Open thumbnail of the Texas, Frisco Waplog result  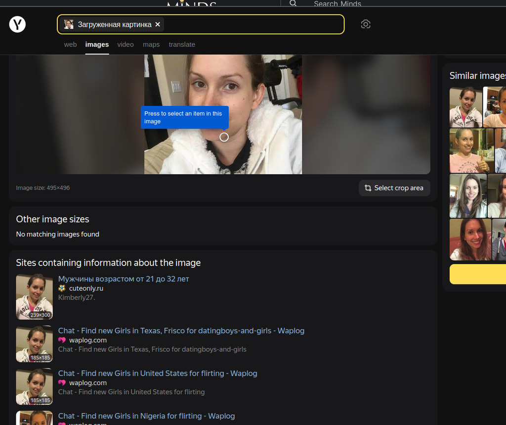(34, 344)
